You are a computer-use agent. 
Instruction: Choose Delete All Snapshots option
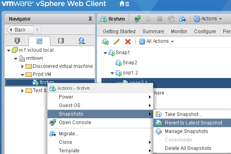point(192,148)
